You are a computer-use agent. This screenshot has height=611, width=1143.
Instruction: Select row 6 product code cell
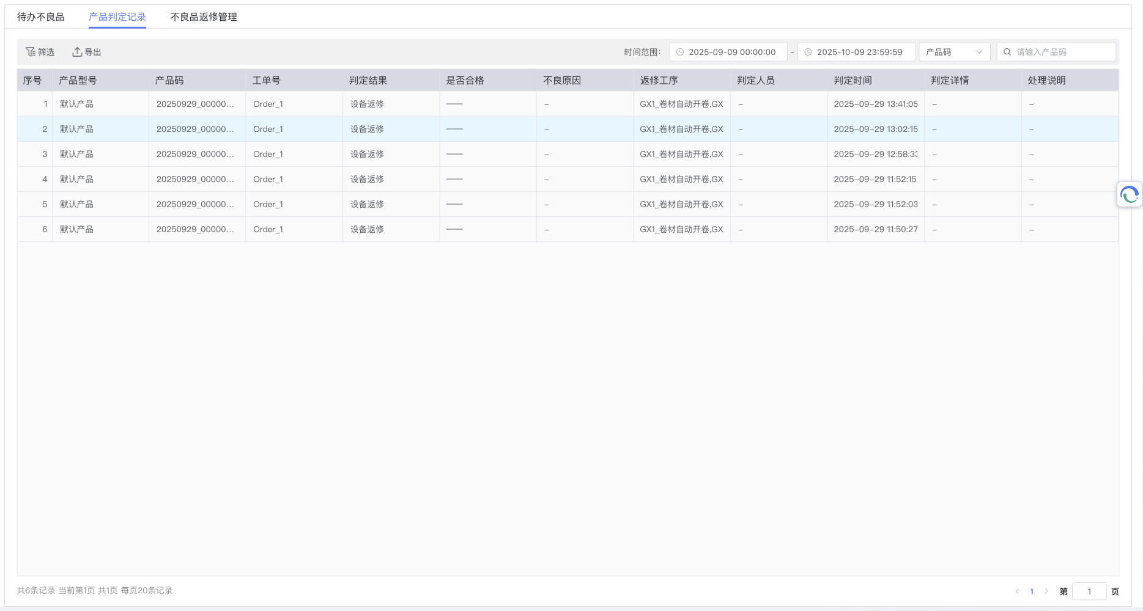195,229
